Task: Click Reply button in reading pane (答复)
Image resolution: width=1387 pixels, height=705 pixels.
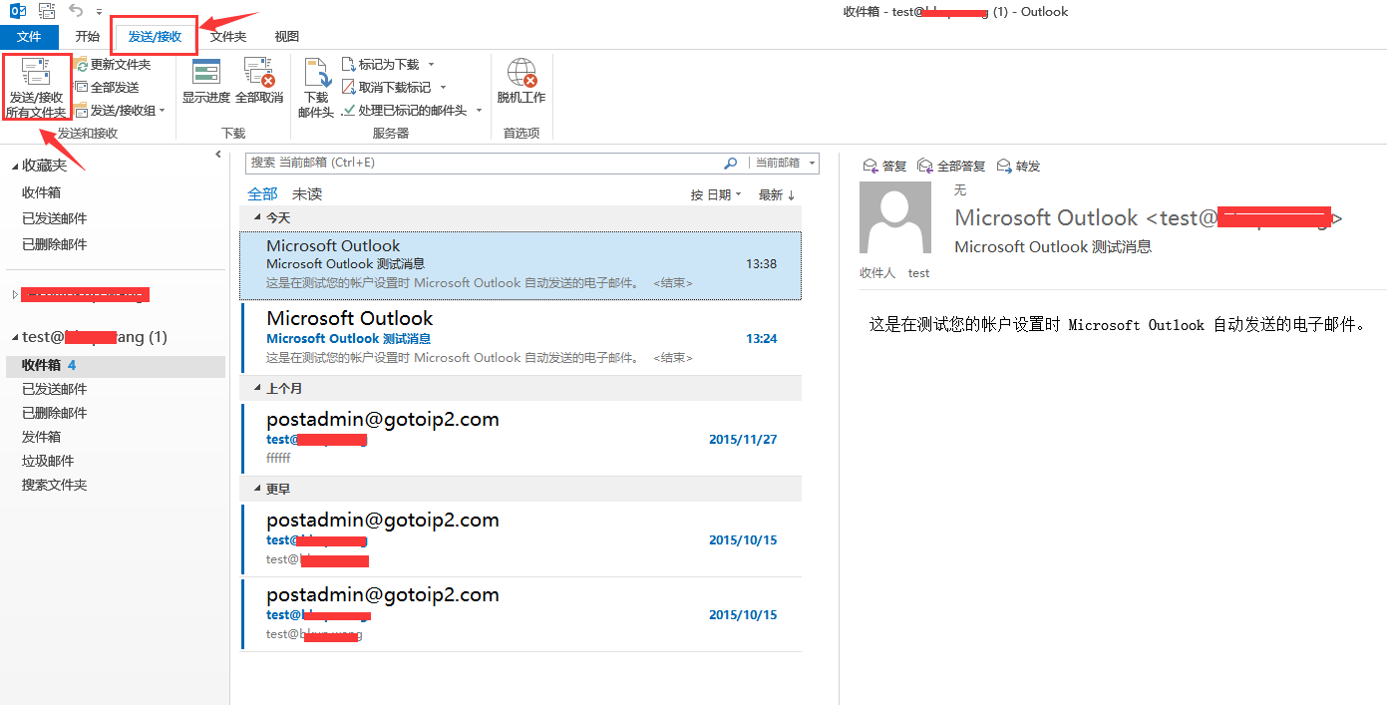Action: click(885, 167)
